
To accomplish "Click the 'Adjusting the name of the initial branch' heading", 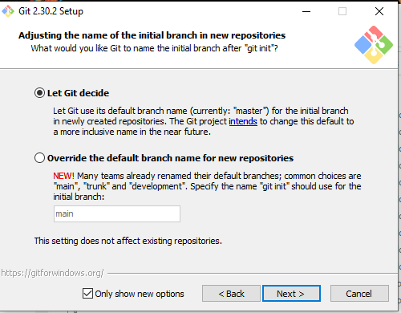I will click(x=152, y=35).
